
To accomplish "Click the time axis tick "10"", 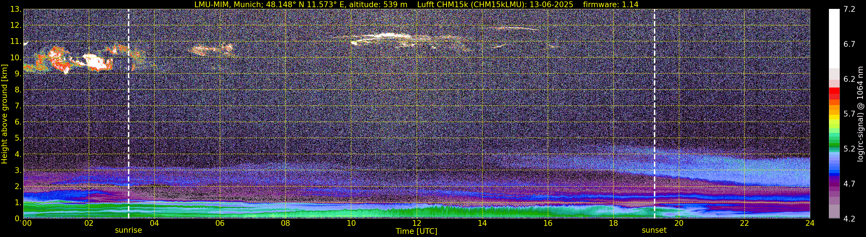I will pos(351,223).
